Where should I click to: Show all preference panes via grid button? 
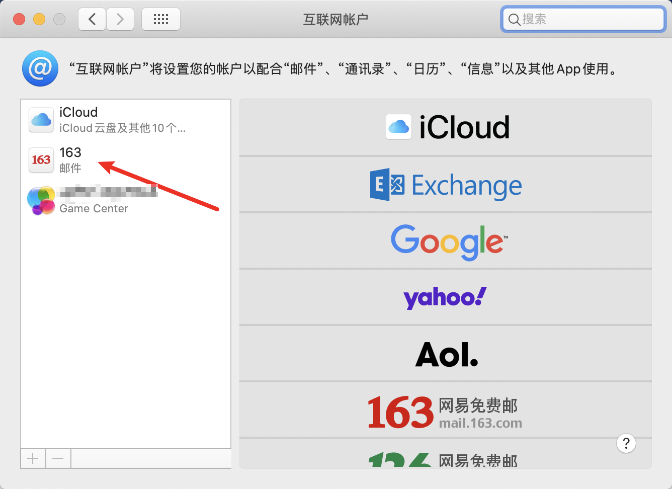(160, 19)
